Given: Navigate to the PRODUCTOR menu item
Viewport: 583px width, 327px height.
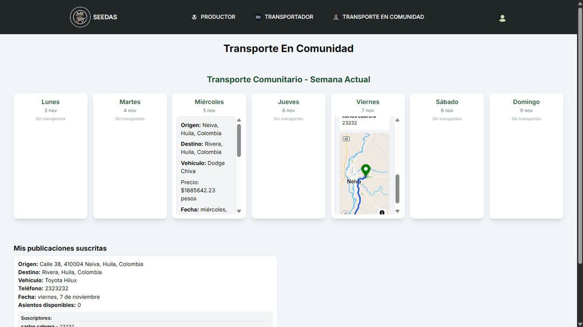Looking at the screenshot, I should click(218, 17).
